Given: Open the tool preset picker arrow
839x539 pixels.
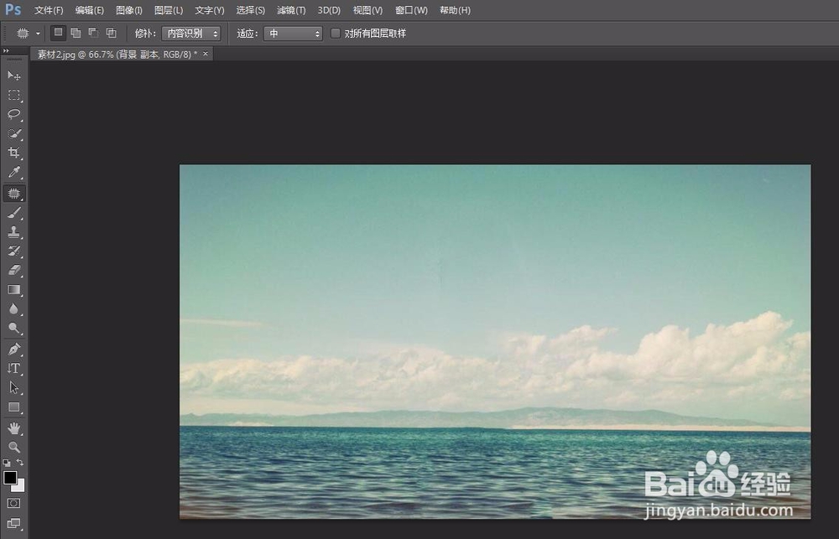Looking at the screenshot, I should coord(38,34).
